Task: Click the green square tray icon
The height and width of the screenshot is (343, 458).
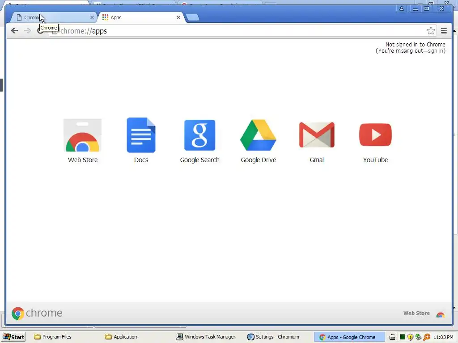Action: [x=402, y=337]
